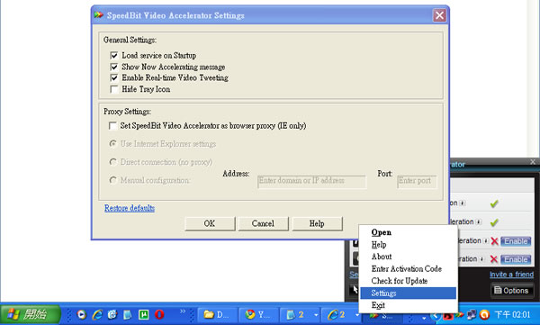Click info icon beside second green-check row
This screenshot has height=325, width=540.
[479, 222]
